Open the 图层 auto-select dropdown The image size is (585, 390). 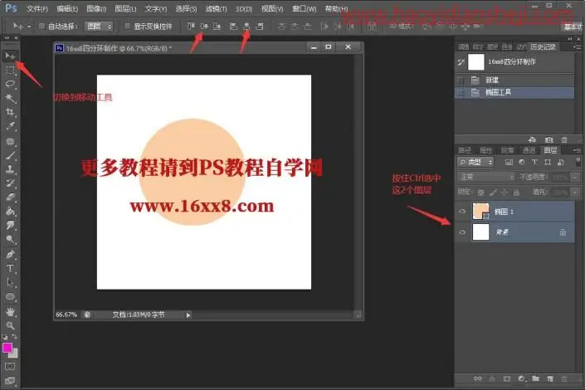click(x=99, y=26)
